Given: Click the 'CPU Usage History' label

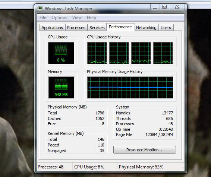Looking at the screenshot, I should pyautogui.click(x=104, y=37).
